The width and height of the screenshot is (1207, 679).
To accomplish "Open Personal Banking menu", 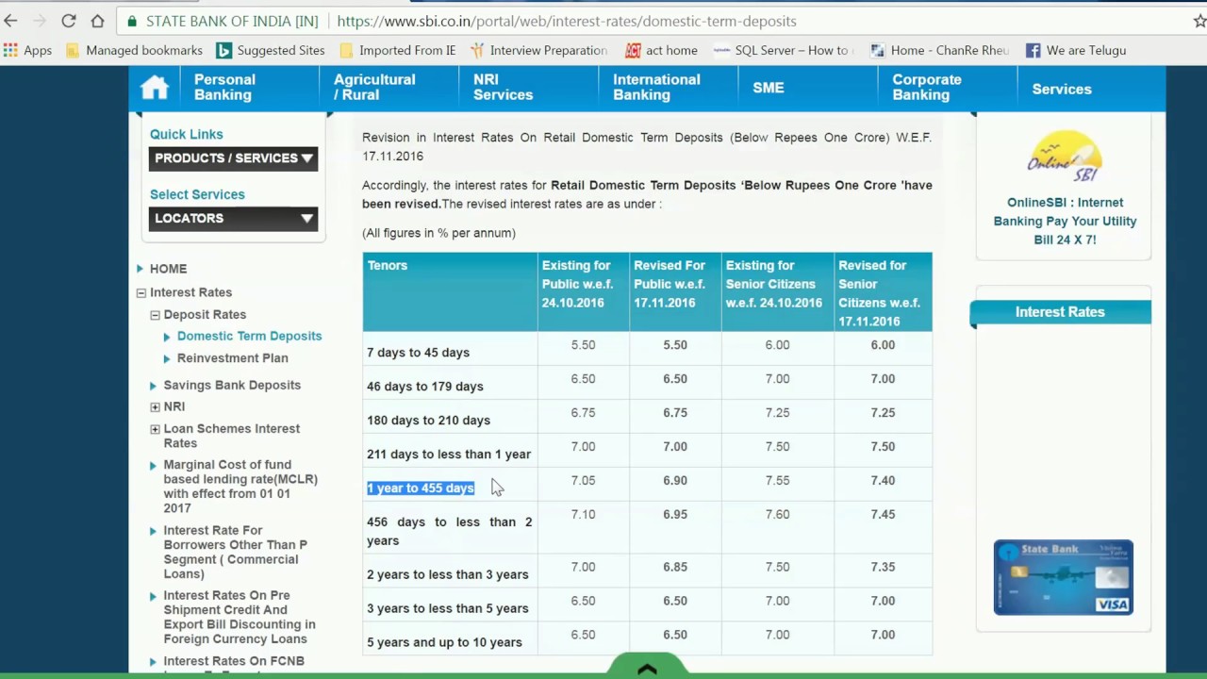I will pyautogui.click(x=224, y=88).
